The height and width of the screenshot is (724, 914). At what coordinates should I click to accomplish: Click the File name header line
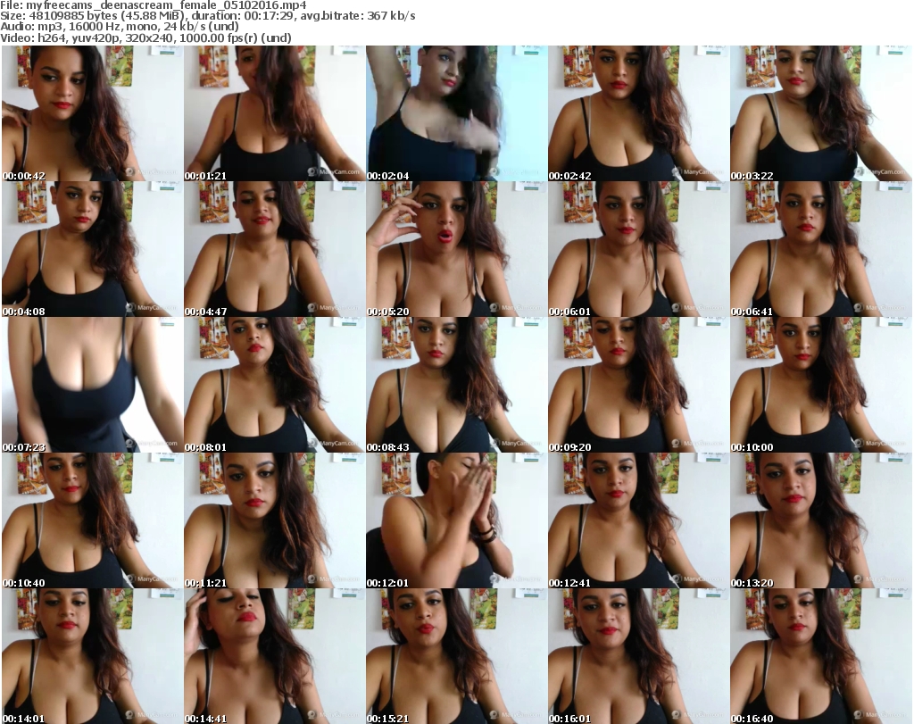[154, 5]
